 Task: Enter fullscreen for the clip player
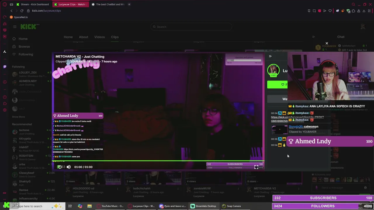pyautogui.click(x=256, y=167)
